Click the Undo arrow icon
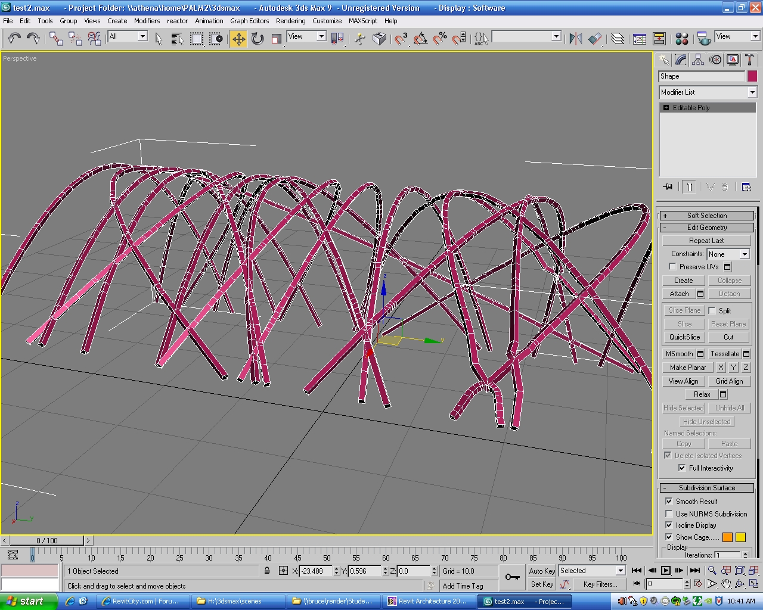 (x=14, y=39)
